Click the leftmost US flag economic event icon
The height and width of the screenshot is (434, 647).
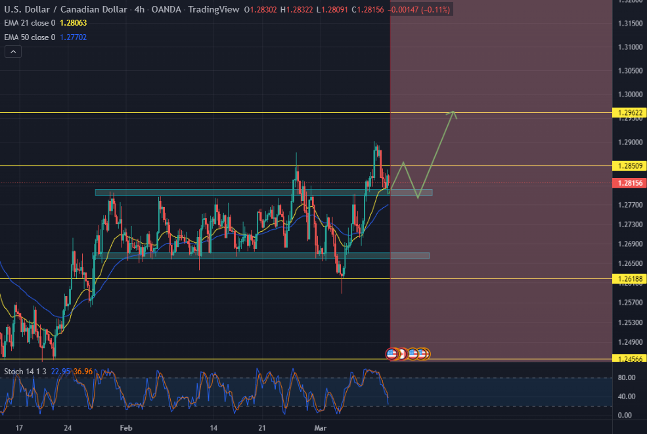point(391,354)
